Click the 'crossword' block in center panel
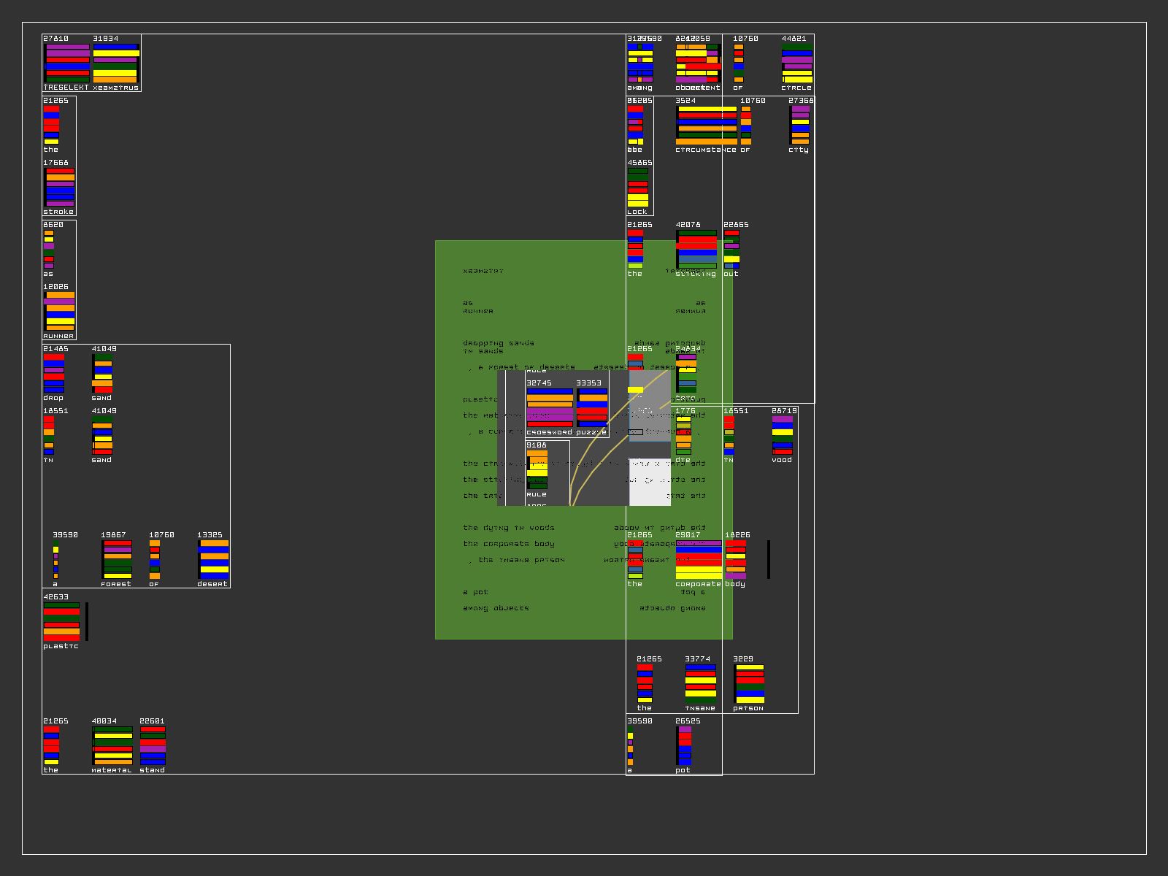The image size is (1168, 876). (x=550, y=407)
